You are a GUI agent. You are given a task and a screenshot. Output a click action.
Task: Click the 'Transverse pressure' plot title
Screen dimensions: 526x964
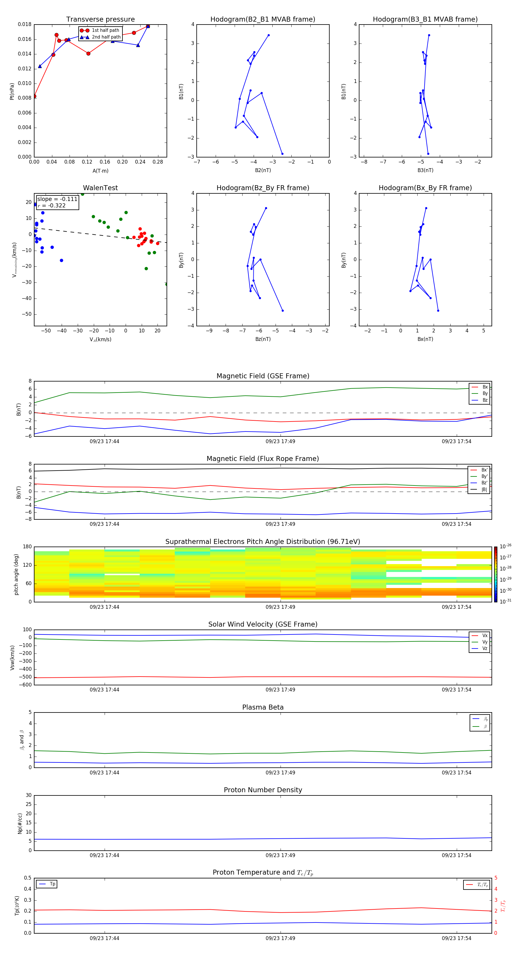tap(100, 20)
